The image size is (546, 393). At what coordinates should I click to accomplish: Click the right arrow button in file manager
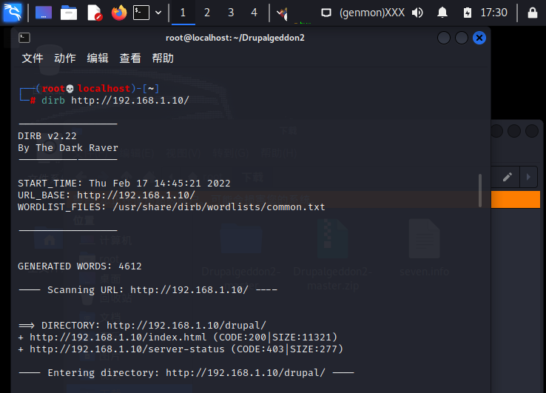[x=528, y=177]
